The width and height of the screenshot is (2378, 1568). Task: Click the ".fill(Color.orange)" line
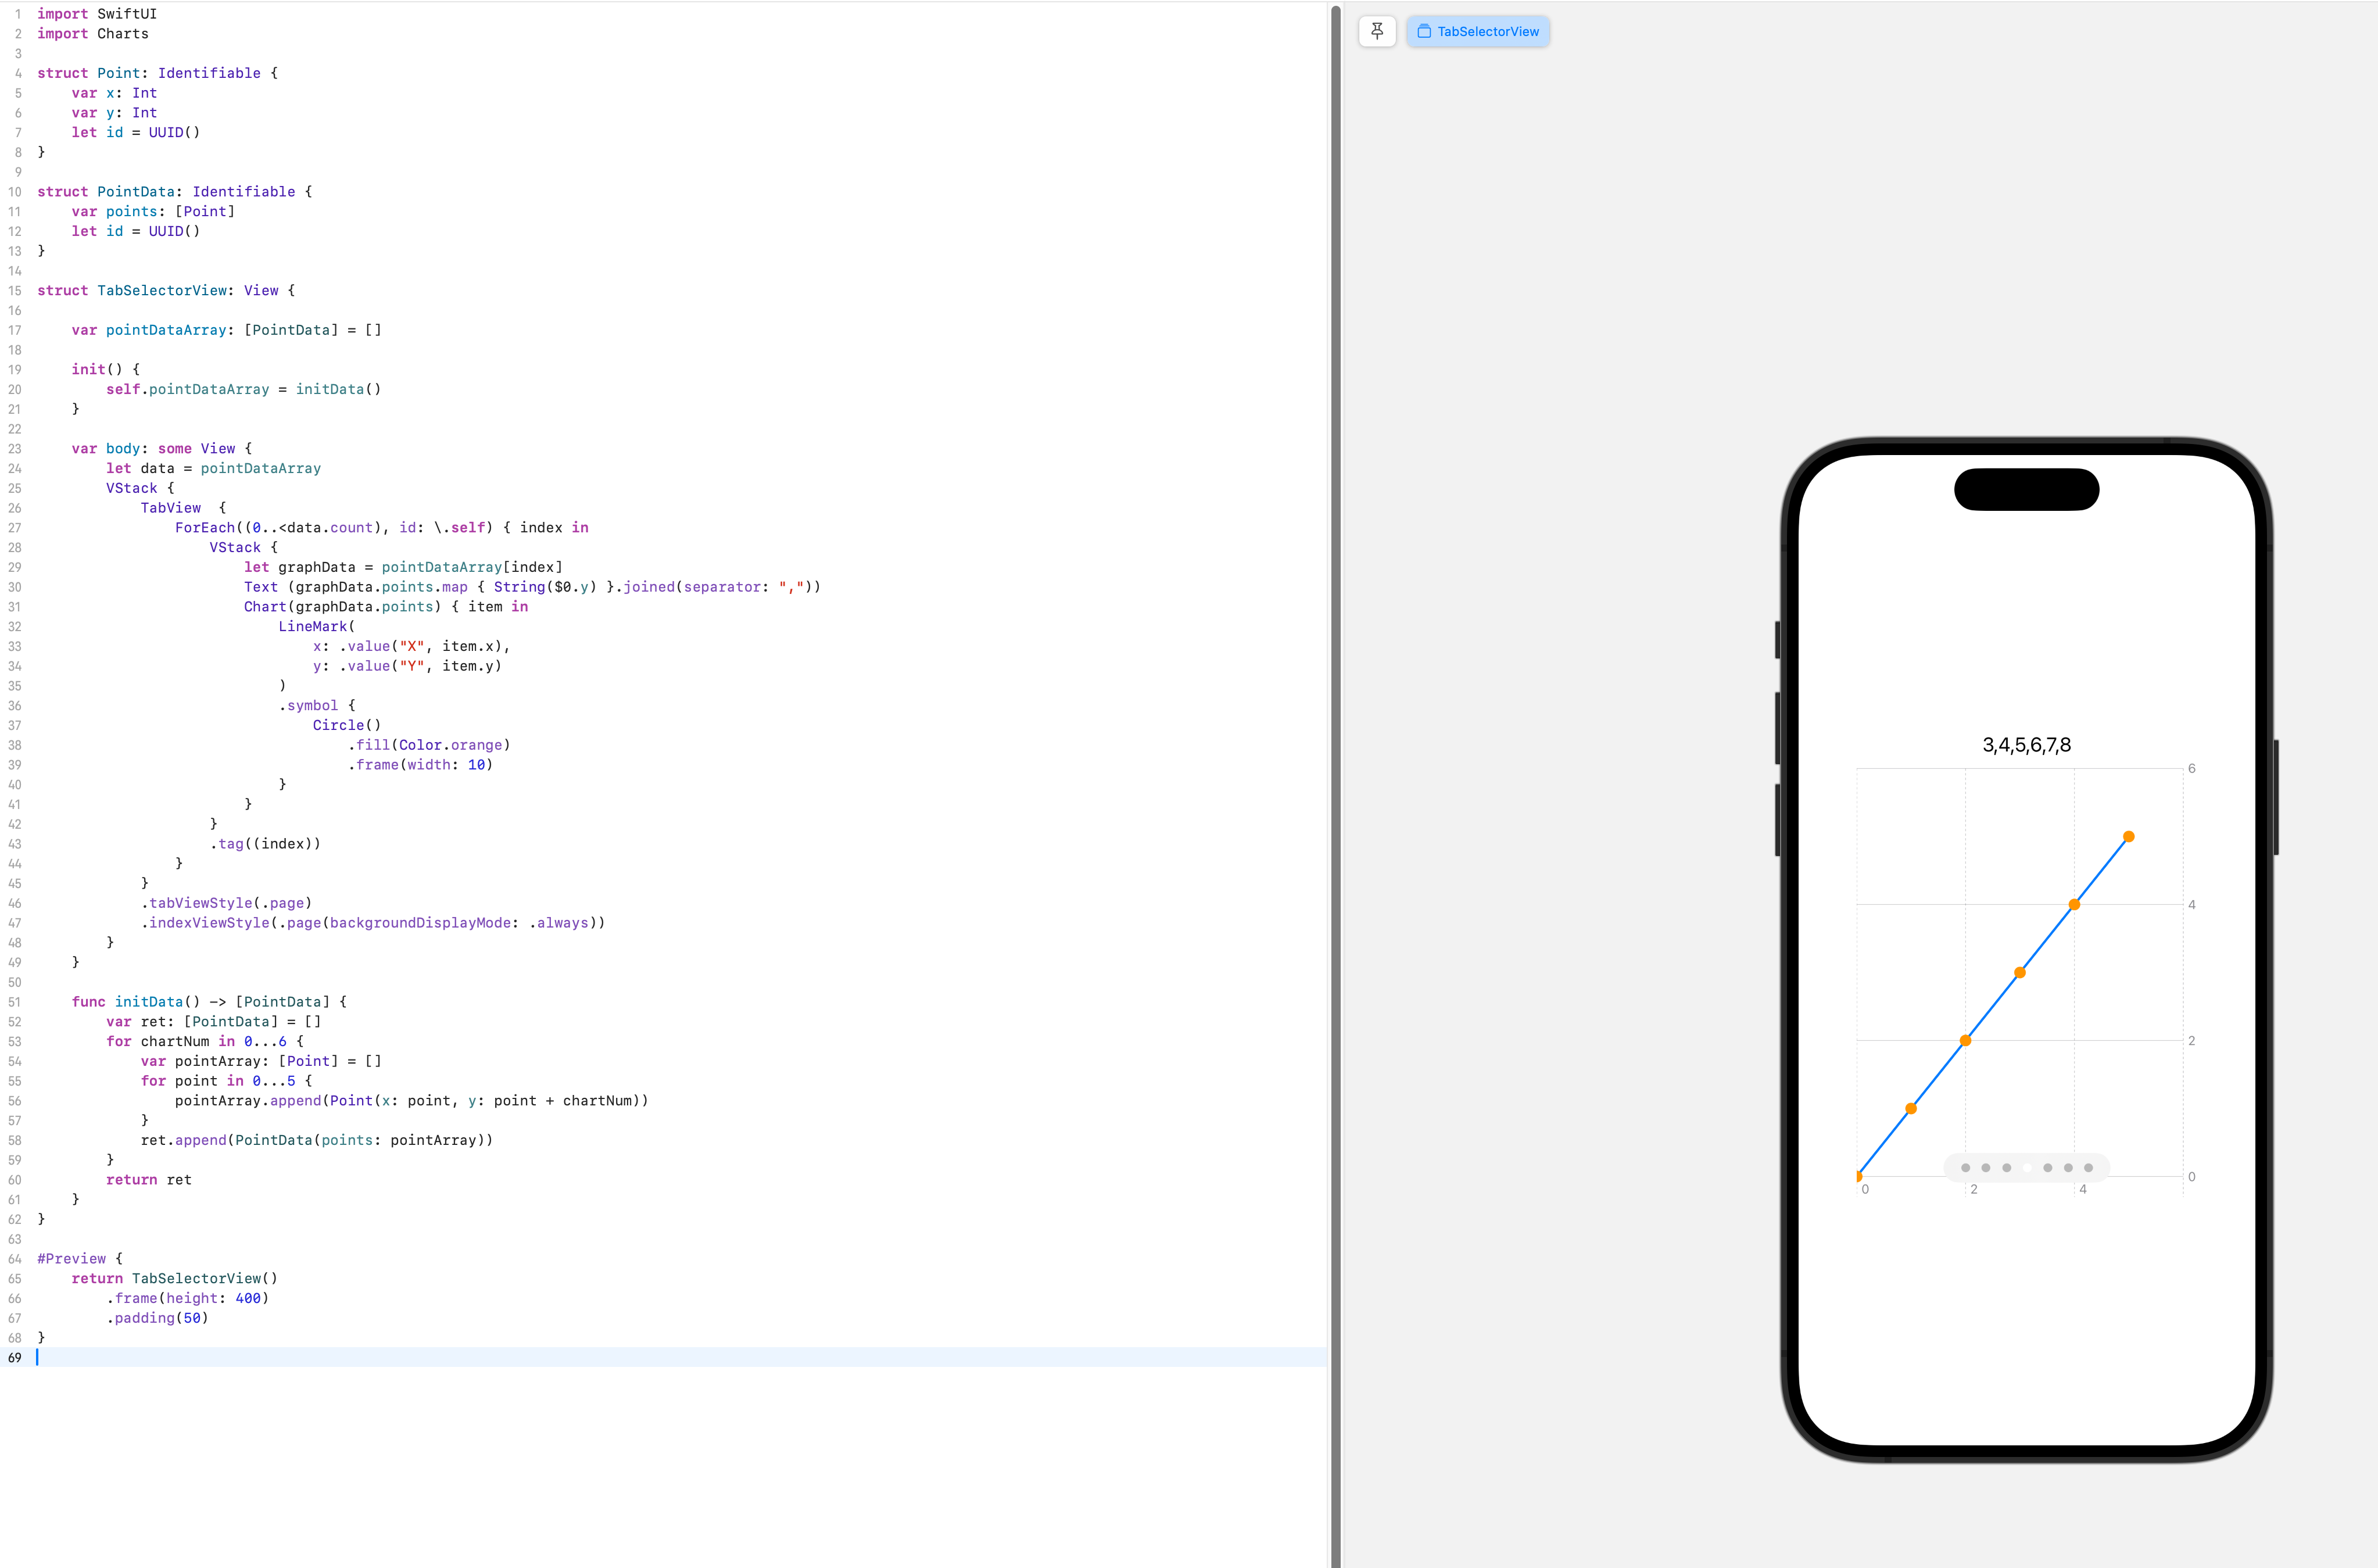coord(429,745)
